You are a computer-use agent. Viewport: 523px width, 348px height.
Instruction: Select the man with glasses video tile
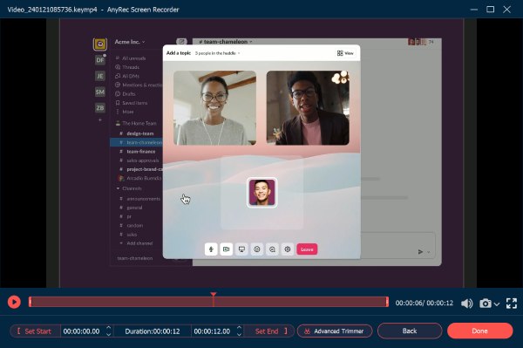coord(308,107)
